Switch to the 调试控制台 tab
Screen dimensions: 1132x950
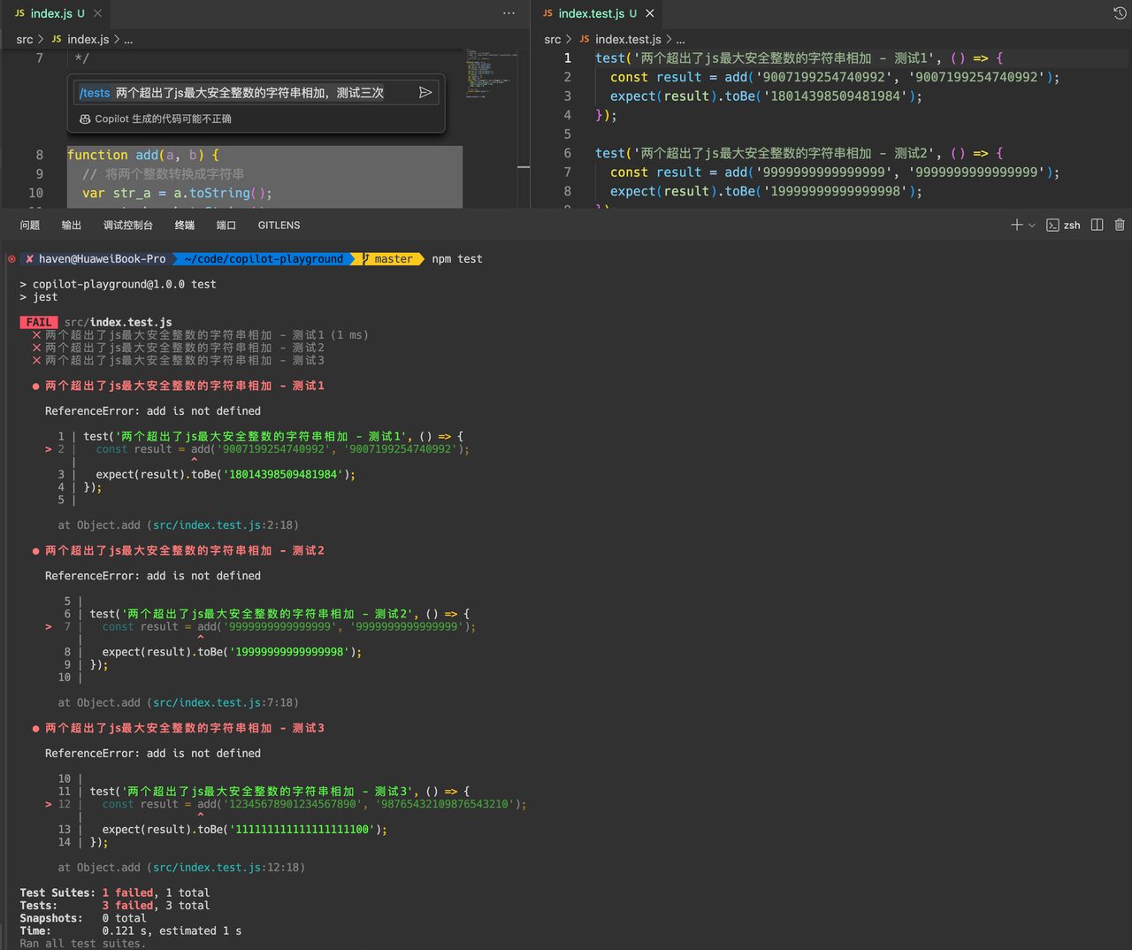pyautogui.click(x=128, y=226)
